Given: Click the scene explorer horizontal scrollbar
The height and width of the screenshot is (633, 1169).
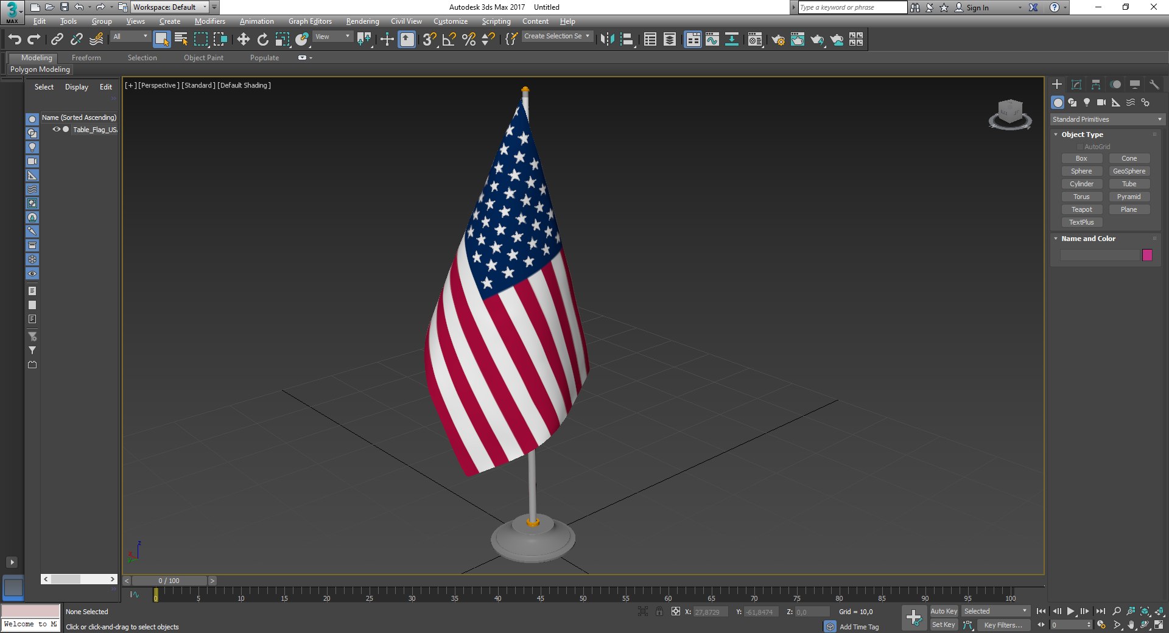Looking at the screenshot, I should click(79, 579).
